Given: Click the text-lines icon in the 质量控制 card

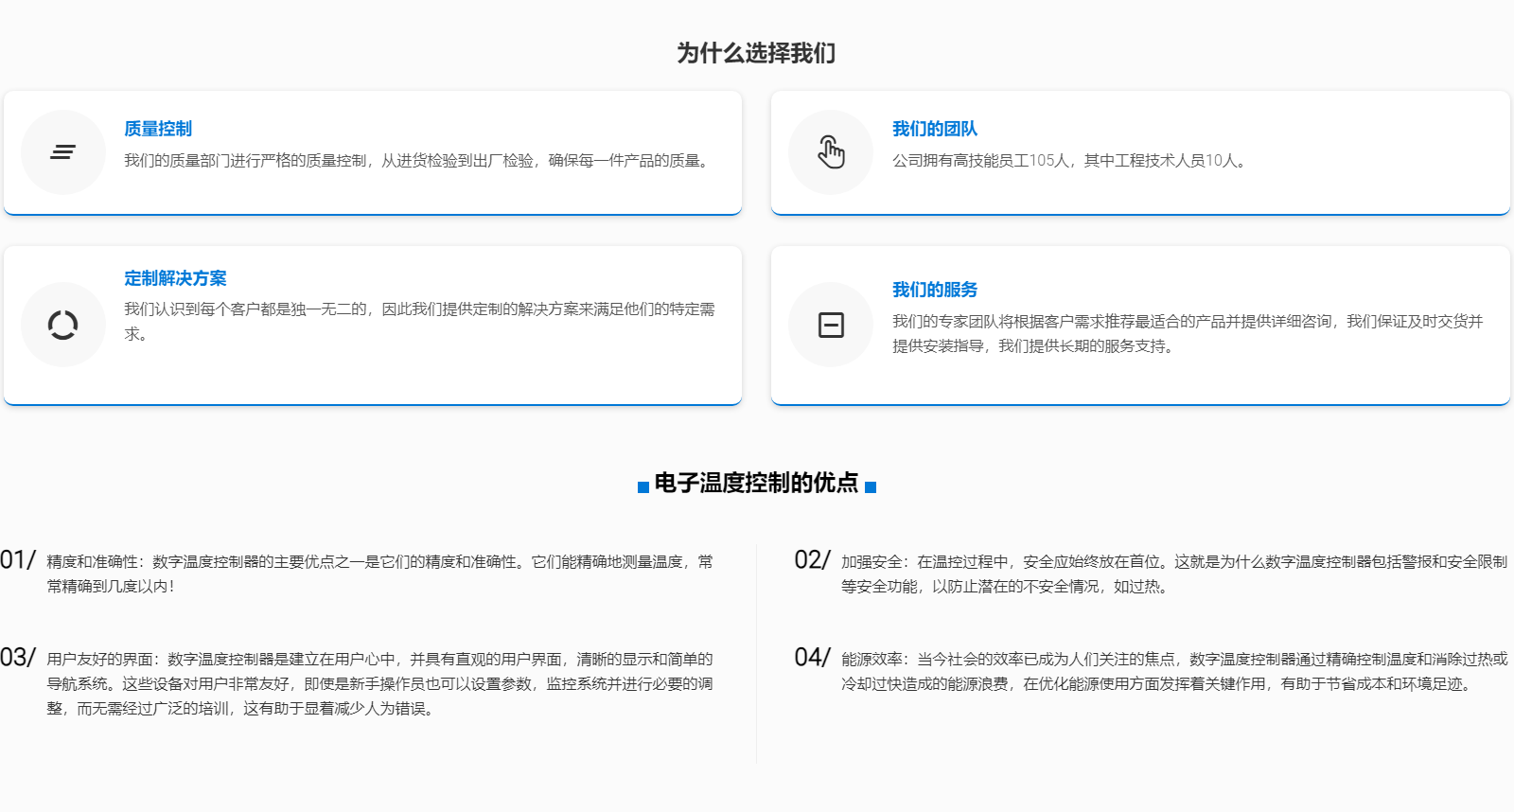Looking at the screenshot, I should pos(62,152).
